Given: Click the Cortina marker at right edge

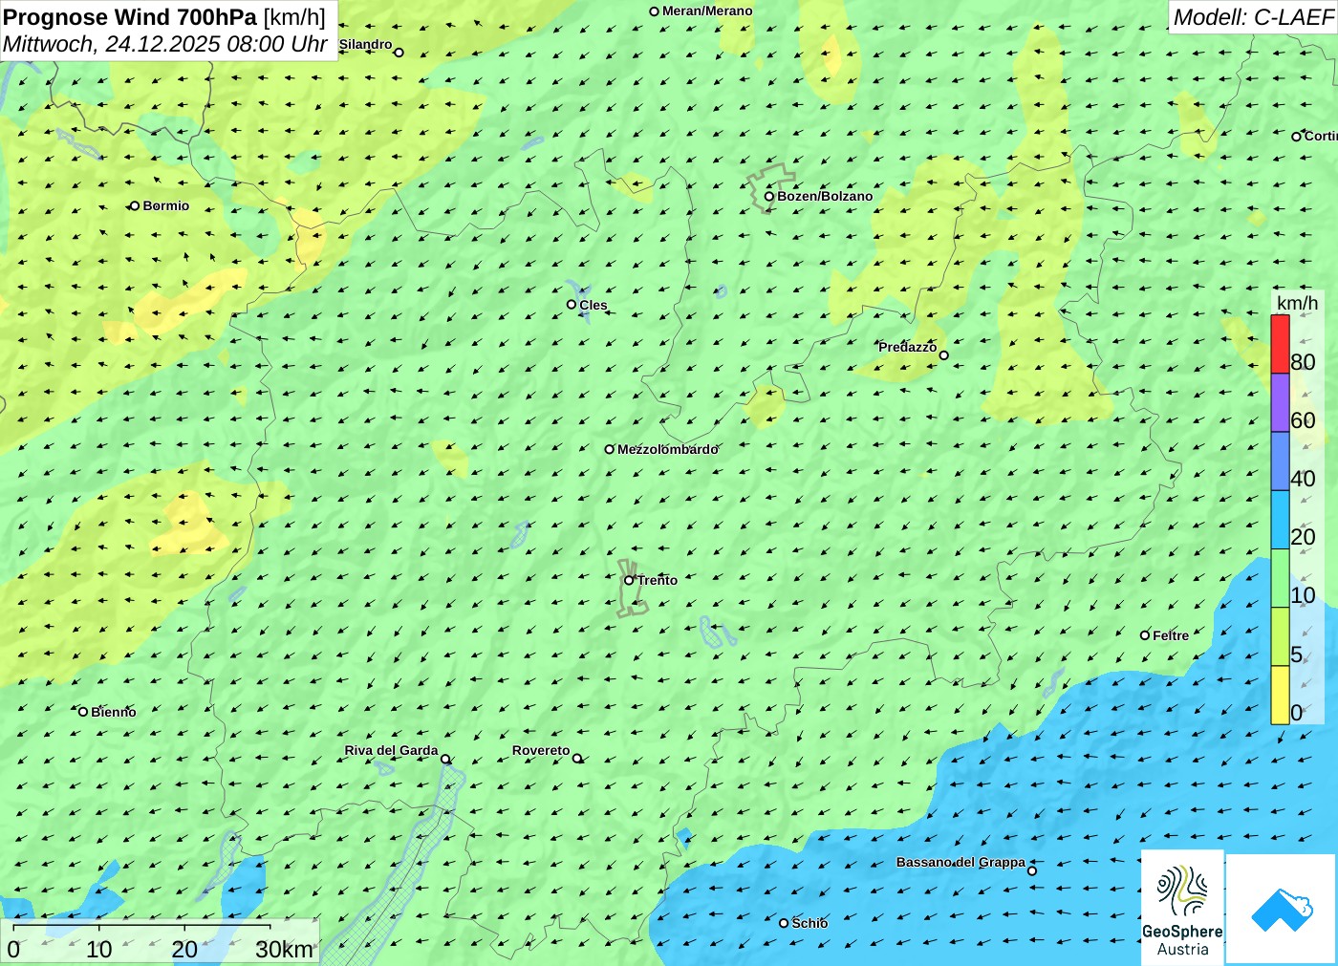Looking at the screenshot, I should point(1296,137).
